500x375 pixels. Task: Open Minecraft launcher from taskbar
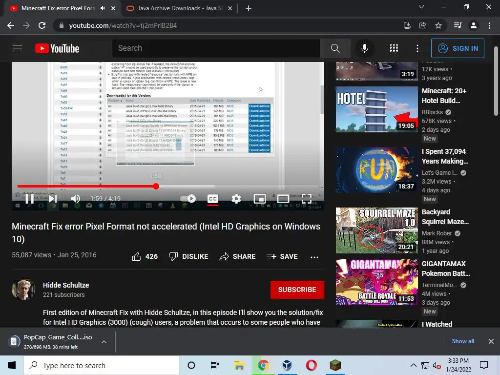[x=335, y=365]
